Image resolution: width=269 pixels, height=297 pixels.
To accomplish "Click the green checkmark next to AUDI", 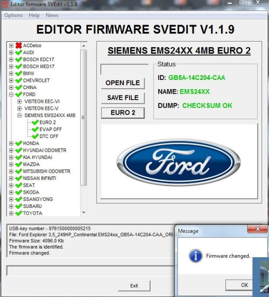I will pos(19,53).
